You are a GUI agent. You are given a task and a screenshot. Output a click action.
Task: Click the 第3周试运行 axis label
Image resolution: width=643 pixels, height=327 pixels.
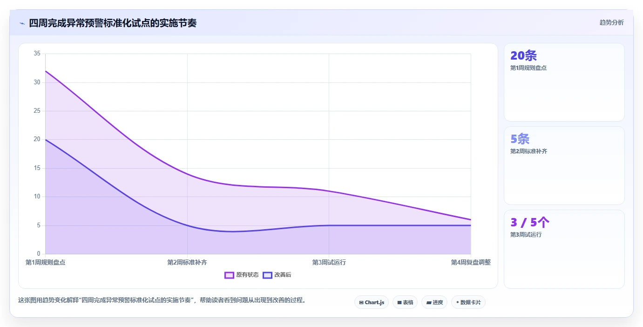tap(329, 262)
